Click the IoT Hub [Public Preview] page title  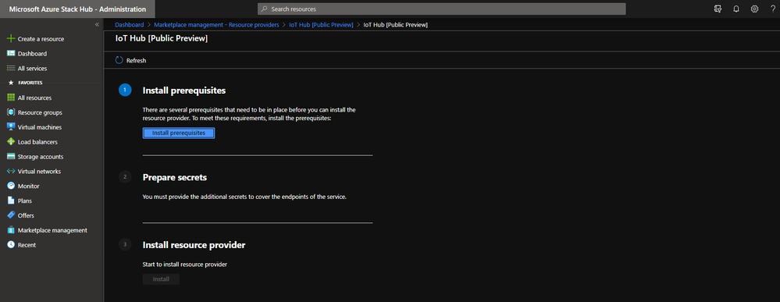coord(161,37)
